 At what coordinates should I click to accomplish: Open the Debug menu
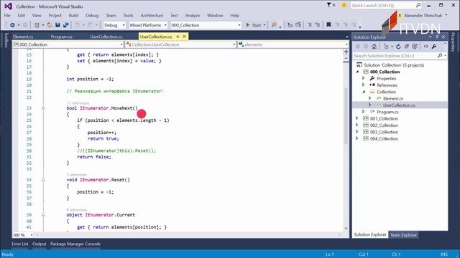(92, 16)
